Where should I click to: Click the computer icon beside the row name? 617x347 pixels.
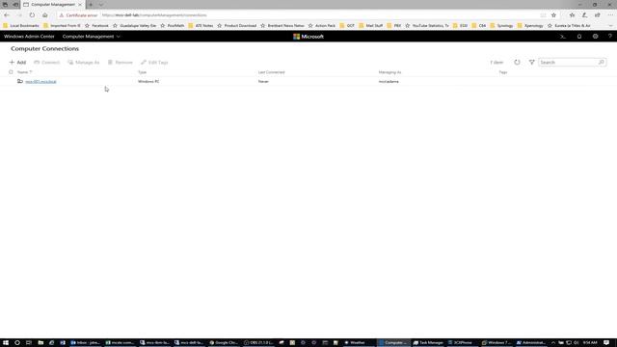pyautogui.click(x=20, y=81)
